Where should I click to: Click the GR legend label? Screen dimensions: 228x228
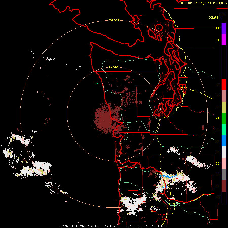[217, 96]
